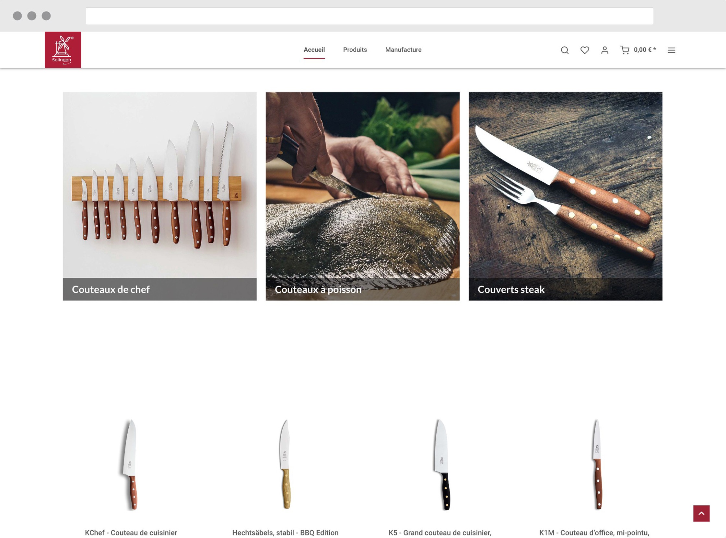The height and width of the screenshot is (538, 726).
Task: Open Hechtsäbels, stabil - BBQ Edition link
Action: [285, 532]
